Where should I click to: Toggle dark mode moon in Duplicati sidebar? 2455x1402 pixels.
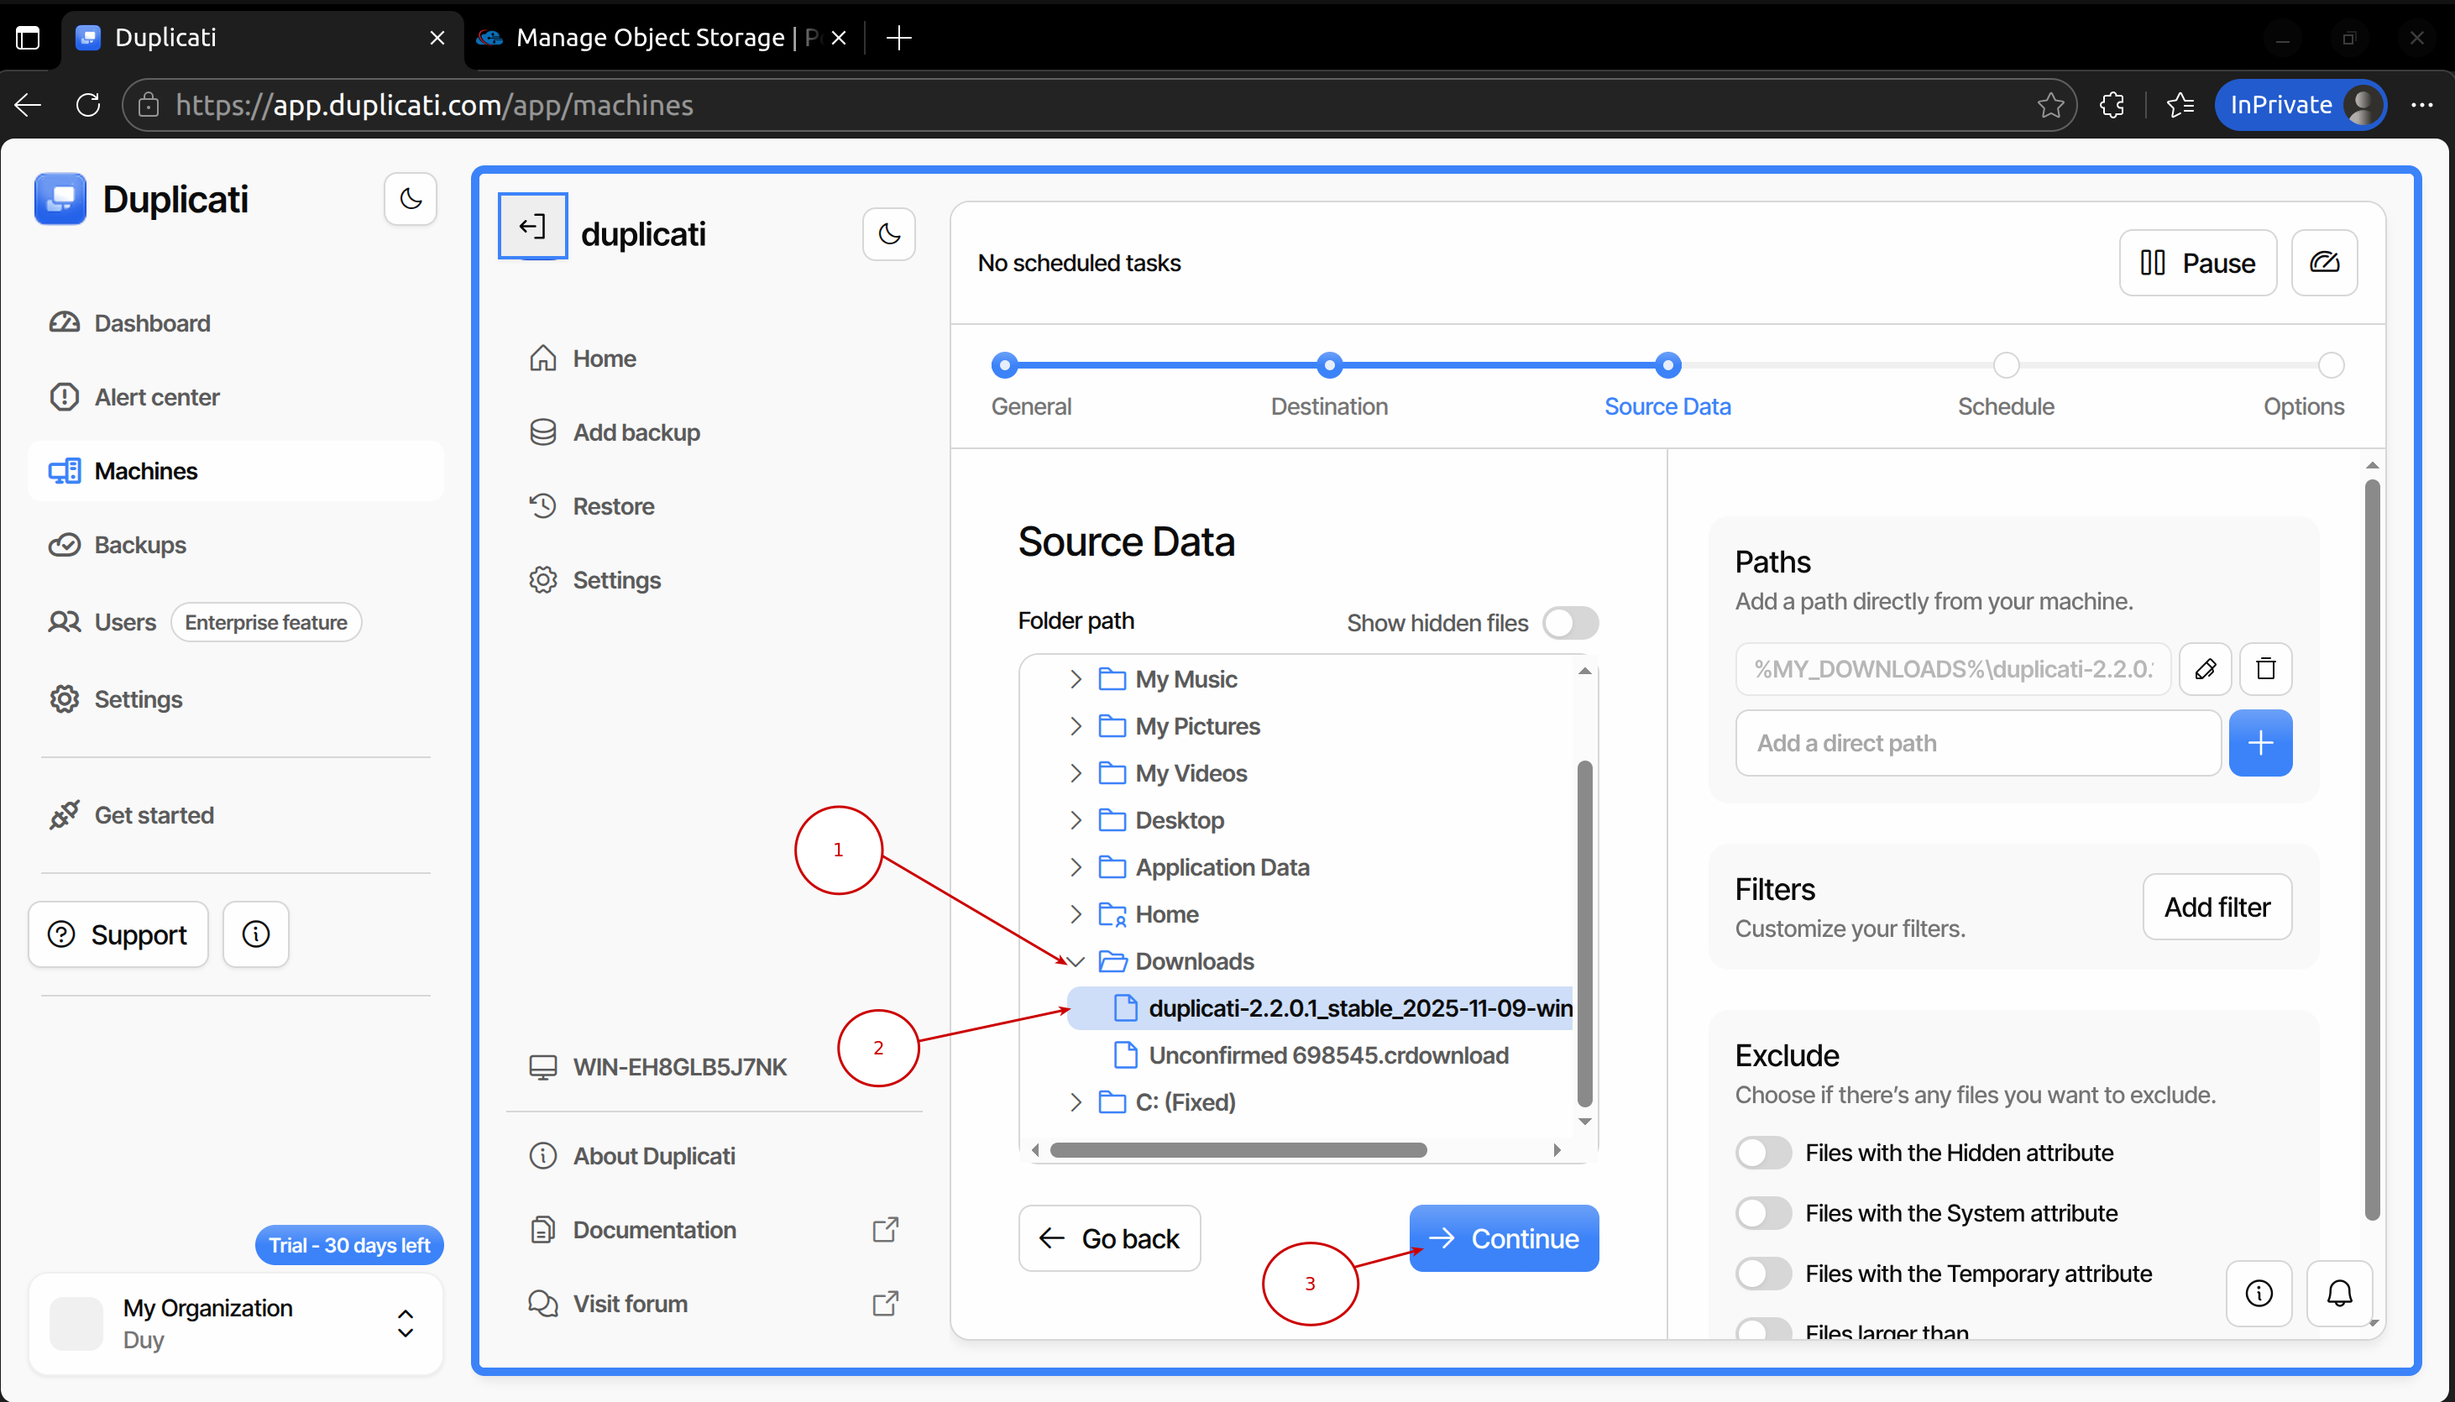click(x=410, y=199)
